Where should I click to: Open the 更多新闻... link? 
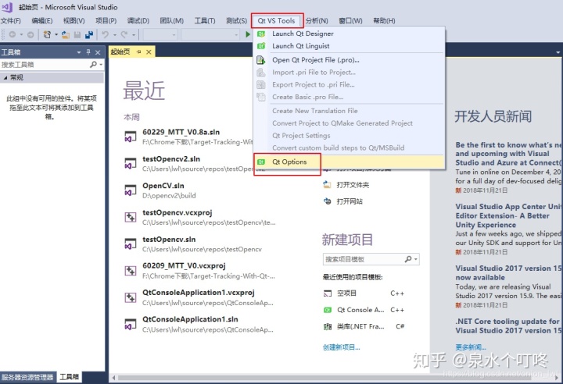471,347
